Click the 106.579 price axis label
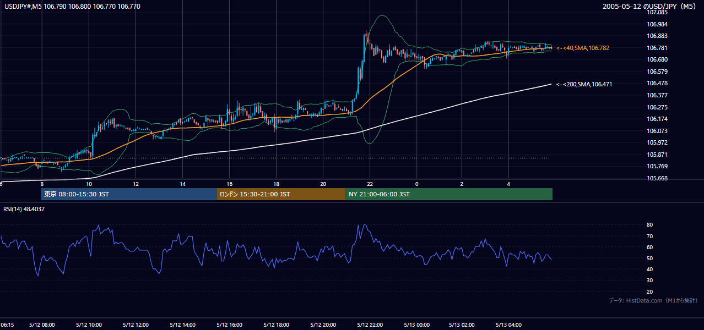The image size is (704, 330). point(657,71)
